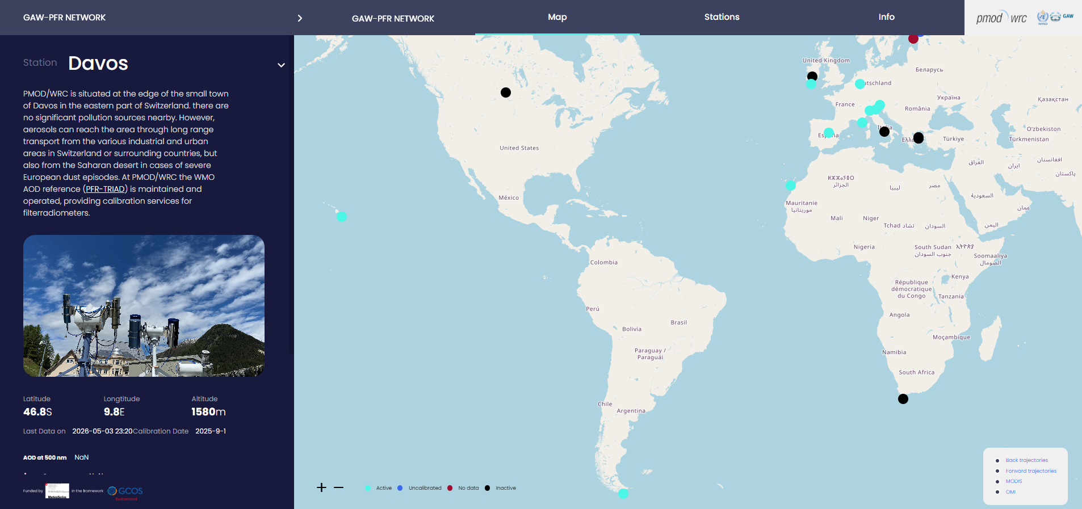Click the active station marker near Hawaii

342,217
